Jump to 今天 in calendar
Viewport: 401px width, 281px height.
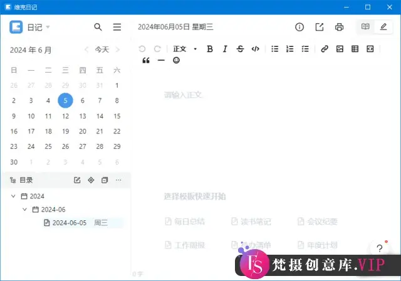click(x=102, y=49)
